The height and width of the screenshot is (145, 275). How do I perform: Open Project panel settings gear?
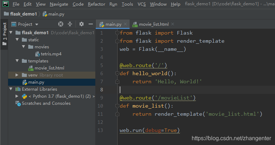[82, 24]
